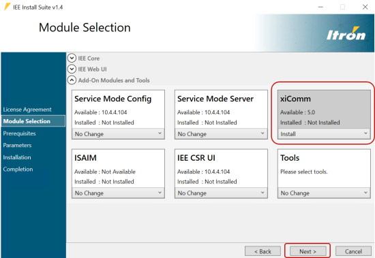Viewport: 375px width, 258px height.
Task: Open ISAIM action dropdown
Action: (118, 193)
